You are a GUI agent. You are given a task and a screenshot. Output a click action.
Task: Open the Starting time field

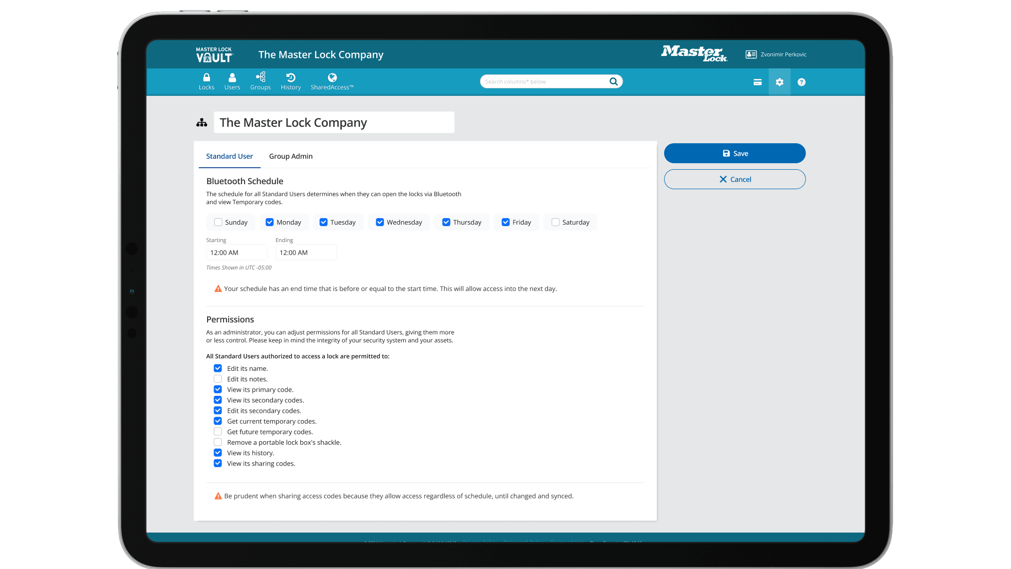point(237,253)
